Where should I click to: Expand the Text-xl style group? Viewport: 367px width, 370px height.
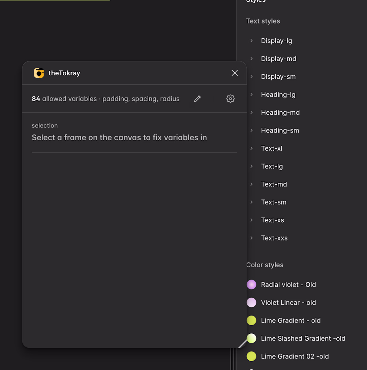pyautogui.click(x=251, y=148)
